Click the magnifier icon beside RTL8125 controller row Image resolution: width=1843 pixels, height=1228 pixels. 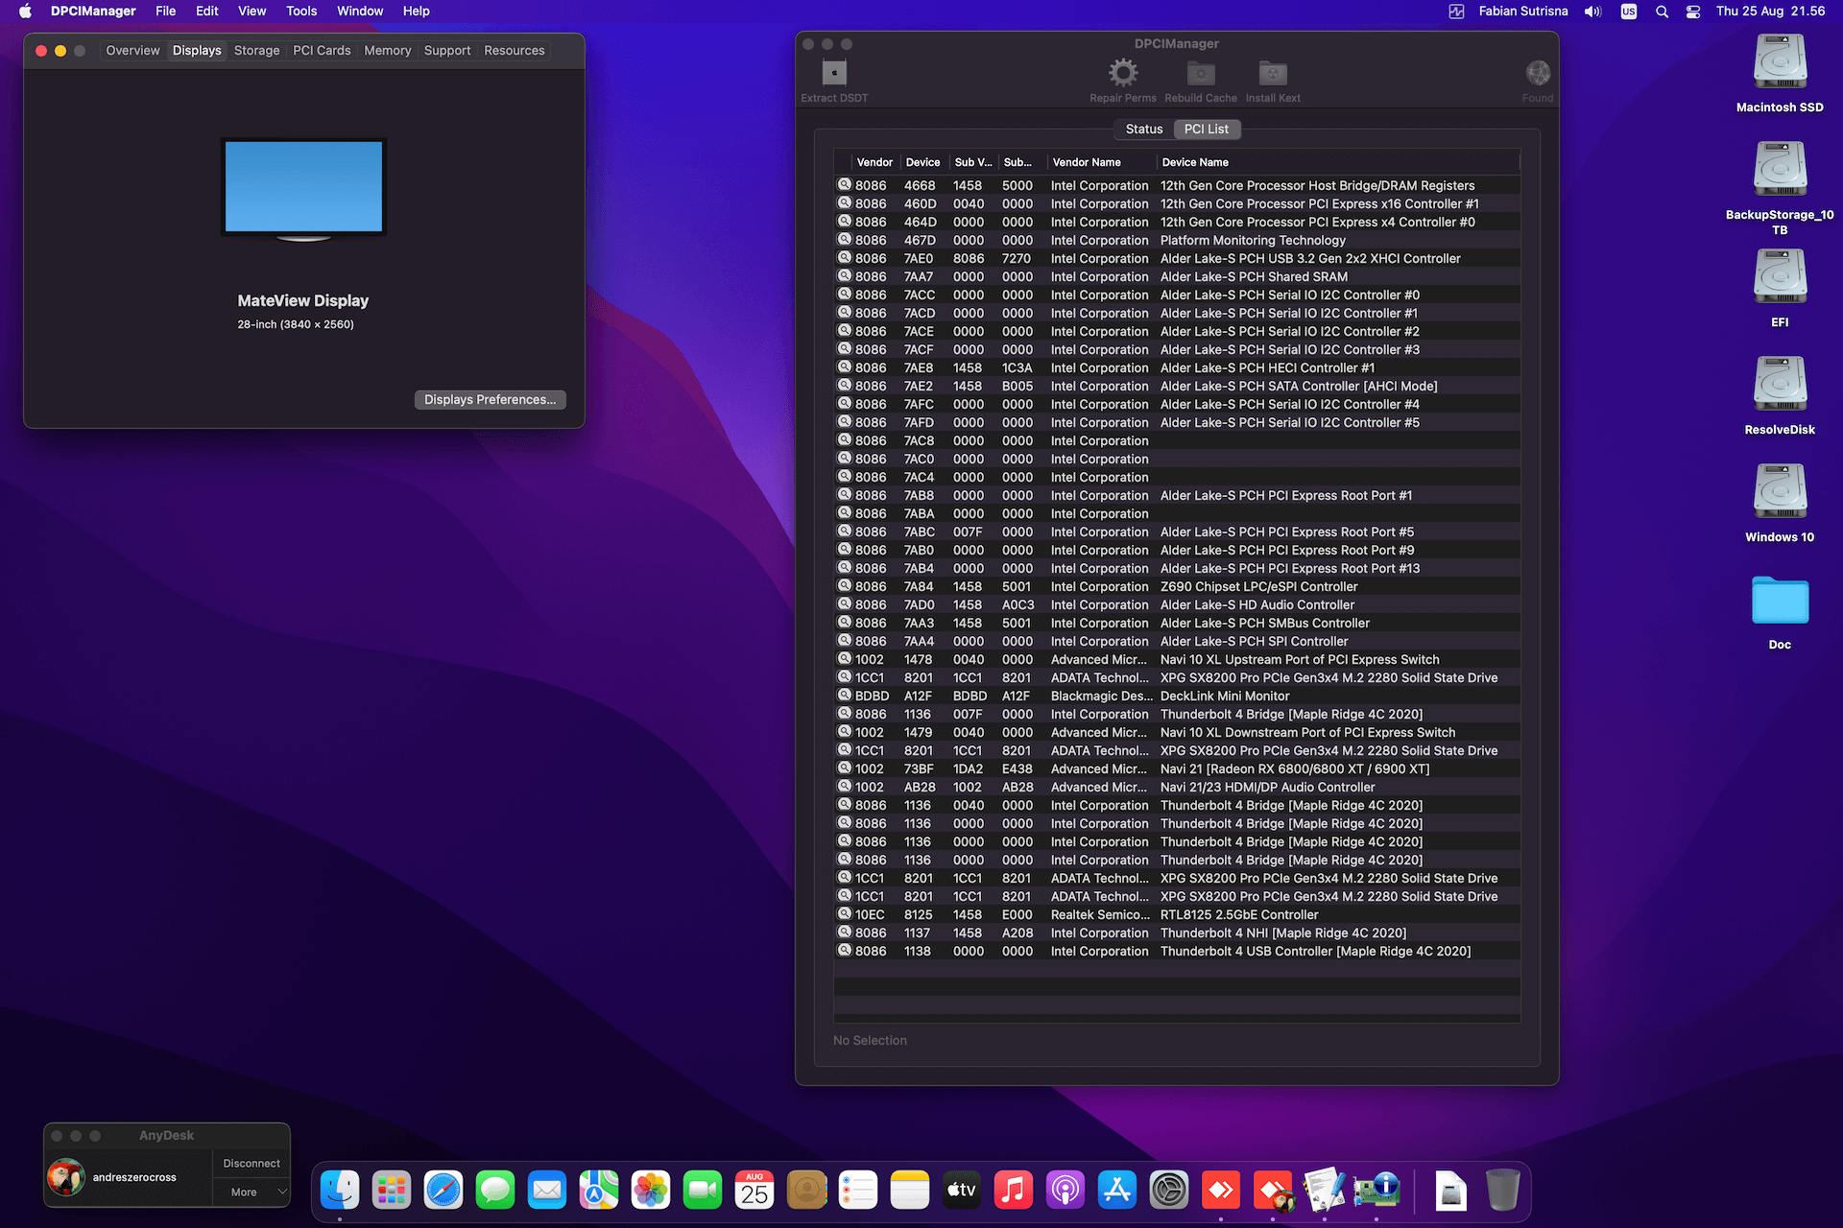(845, 914)
